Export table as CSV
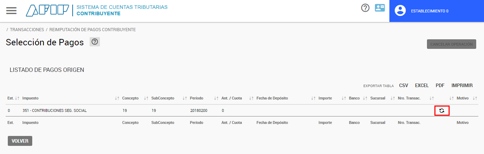The height and width of the screenshot is (154, 484). [x=404, y=85]
